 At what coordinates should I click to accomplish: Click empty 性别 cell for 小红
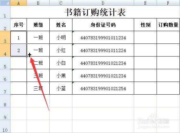click(x=145, y=50)
